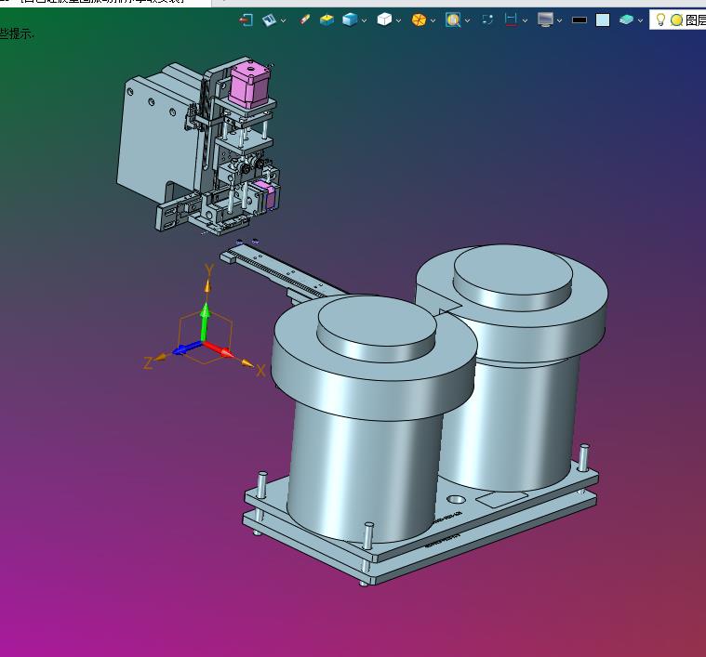Open the zoom tool dropdown arrow

[x=467, y=20]
